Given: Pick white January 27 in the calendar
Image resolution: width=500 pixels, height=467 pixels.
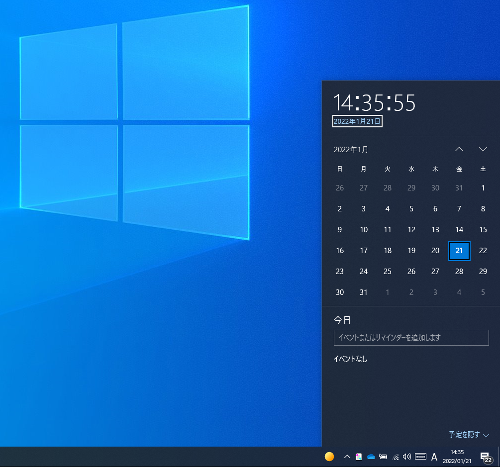Looking at the screenshot, I should pos(435,272).
